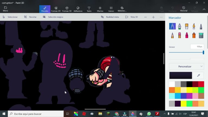Pick the black color swatch
The width and height of the screenshot is (208, 117).
189,84
